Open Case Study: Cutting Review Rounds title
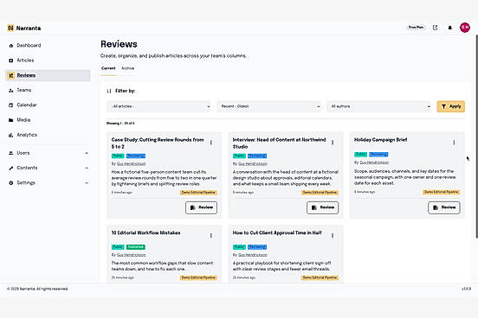 (158, 143)
